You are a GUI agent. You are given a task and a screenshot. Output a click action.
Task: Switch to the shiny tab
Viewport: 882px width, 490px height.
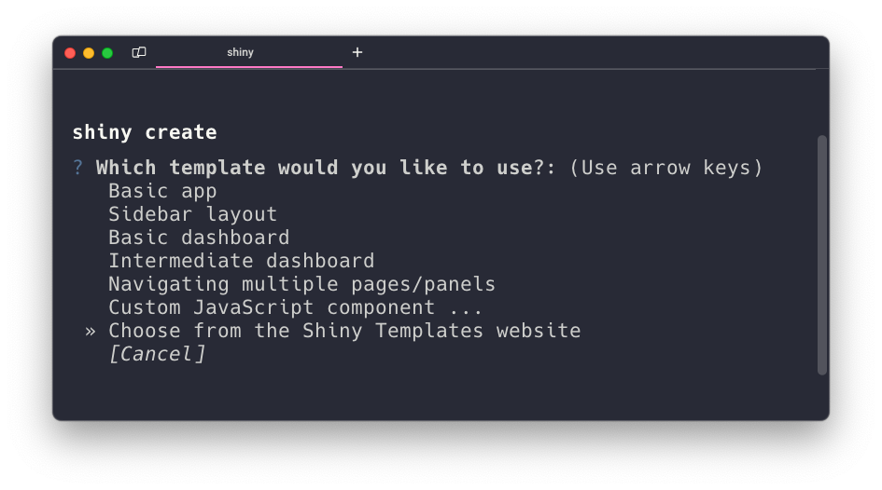[241, 52]
